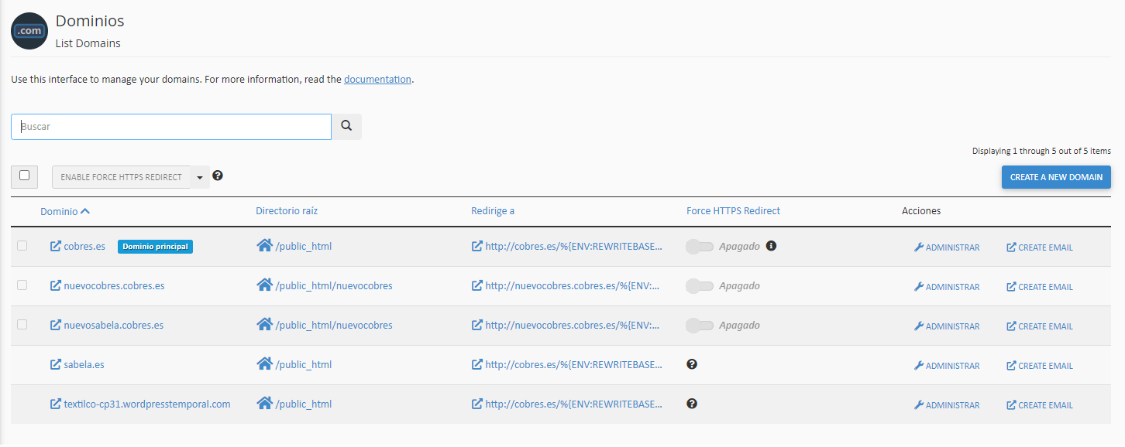This screenshot has height=447, width=1125.
Task: Click the question mark icon in sabela.es row
Action: click(x=692, y=363)
